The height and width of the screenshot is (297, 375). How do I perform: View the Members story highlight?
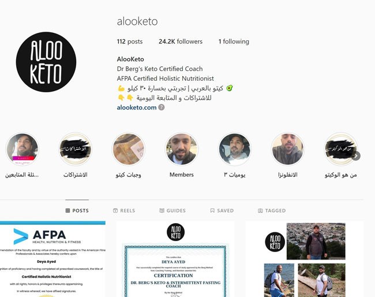(182, 149)
